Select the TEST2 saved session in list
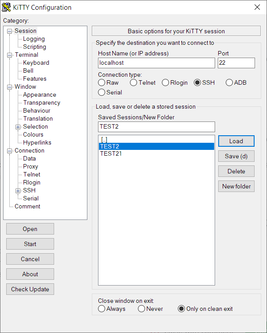The width and height of the screenshot is (267, 333). [157, 146]
